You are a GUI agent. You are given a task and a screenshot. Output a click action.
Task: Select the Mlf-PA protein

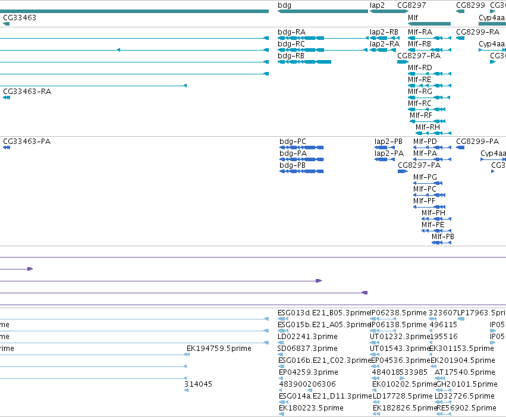(x=425, y=153)
